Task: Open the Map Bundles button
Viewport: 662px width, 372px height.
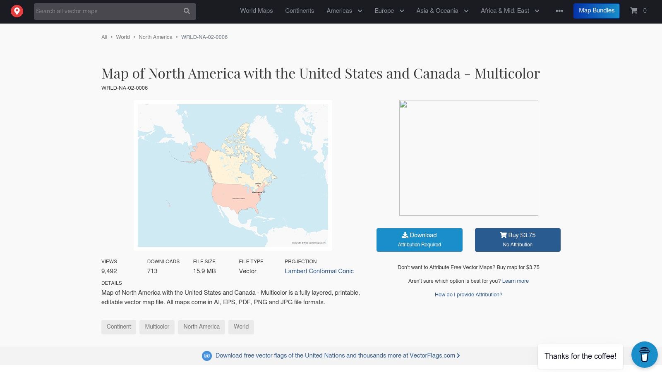Action: click(x=596, y=10)
